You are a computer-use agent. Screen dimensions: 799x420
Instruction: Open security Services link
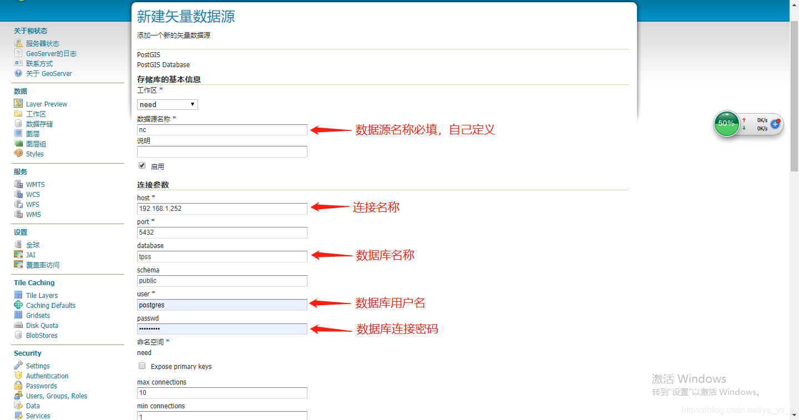click(38, 416)
